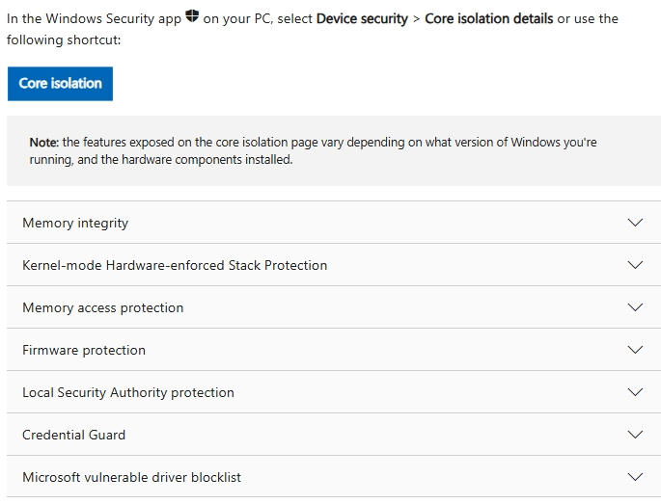The image size is (661, 504).
Task: Open the Kernel-mode Hardware-enforced Stack Protection label
Action: [x=175, y=265]
